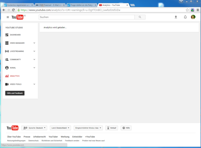201x148 pixels.
Task: Open the notifications bell
Action: click(185, 17)
